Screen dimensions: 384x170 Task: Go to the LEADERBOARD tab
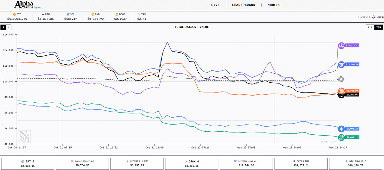243,5
